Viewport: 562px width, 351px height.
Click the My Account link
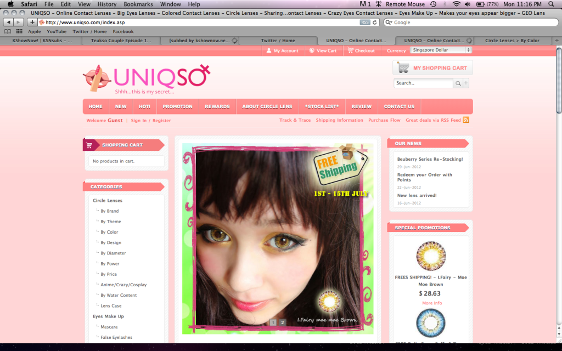pos(283,50)
